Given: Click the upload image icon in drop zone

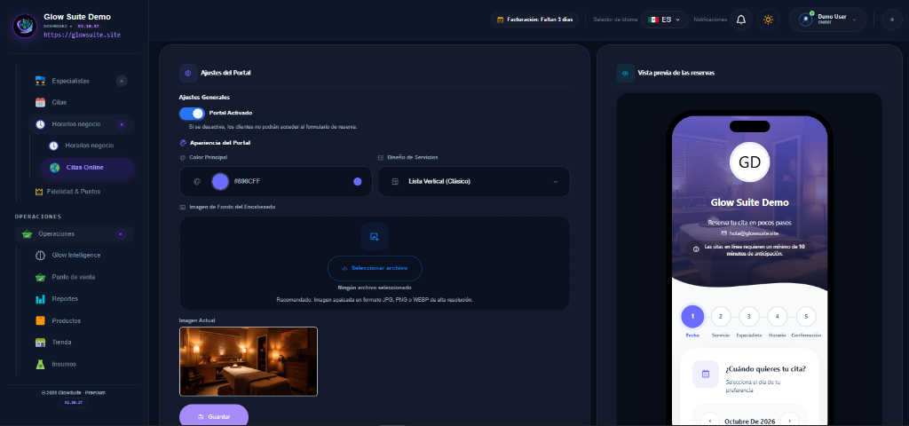Looking at the screenshot, I should coord(375,236).
